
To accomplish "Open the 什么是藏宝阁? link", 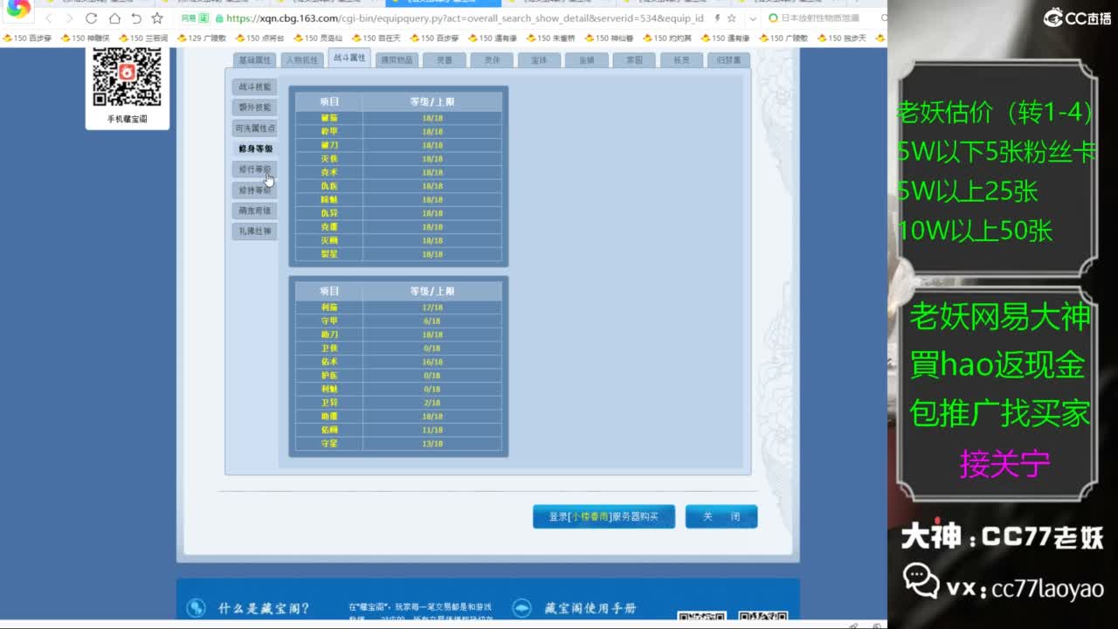I will click(x=264, y=608).
